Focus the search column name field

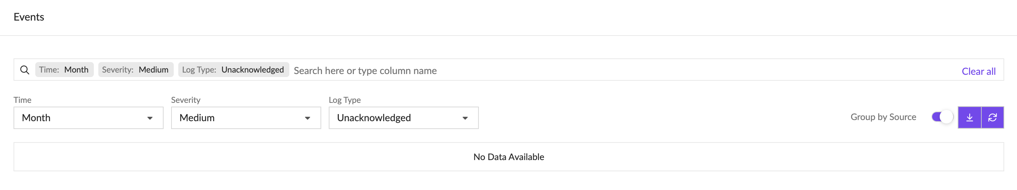[x=592, y=70]
